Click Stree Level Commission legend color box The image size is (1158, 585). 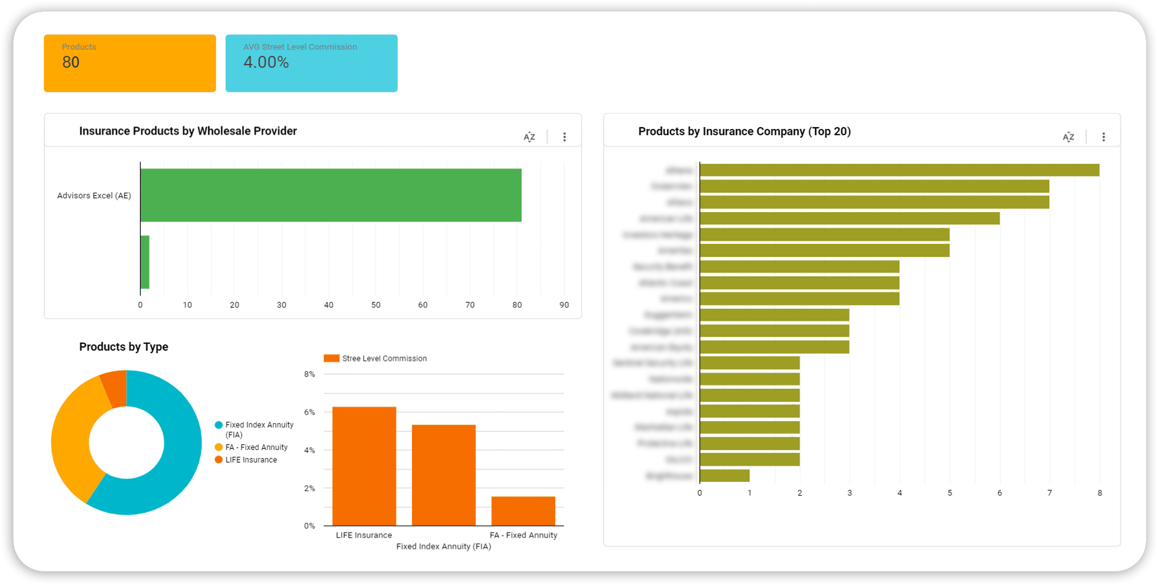(x=331, y=358)
